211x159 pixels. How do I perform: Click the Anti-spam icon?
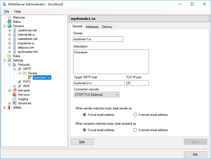14,90
